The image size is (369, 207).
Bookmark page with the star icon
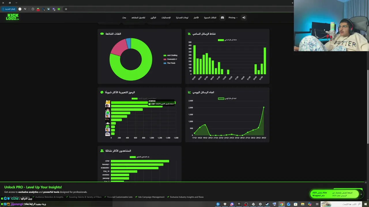(x=66, y=9)
